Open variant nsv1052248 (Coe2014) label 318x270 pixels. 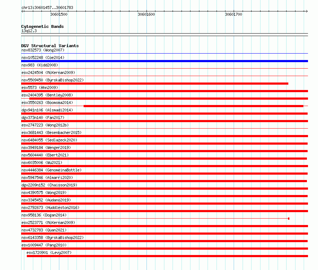pos(43,57)
